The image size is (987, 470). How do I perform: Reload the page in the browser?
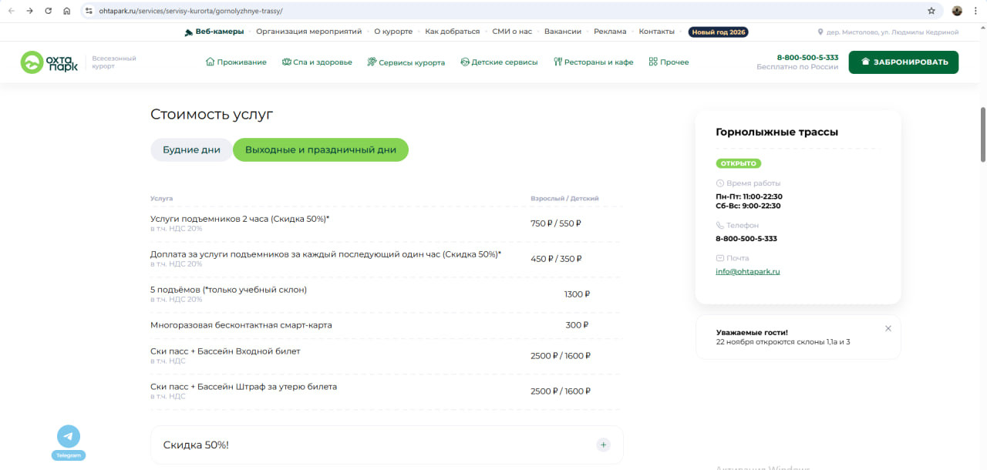[49, 11]
